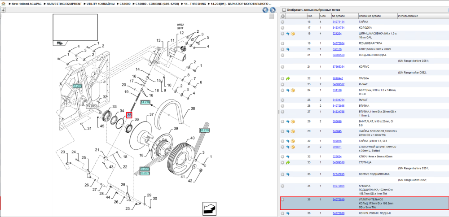Open reference label 12.202 in diagram
Screen dimensions: 449x217
[77, 86]
